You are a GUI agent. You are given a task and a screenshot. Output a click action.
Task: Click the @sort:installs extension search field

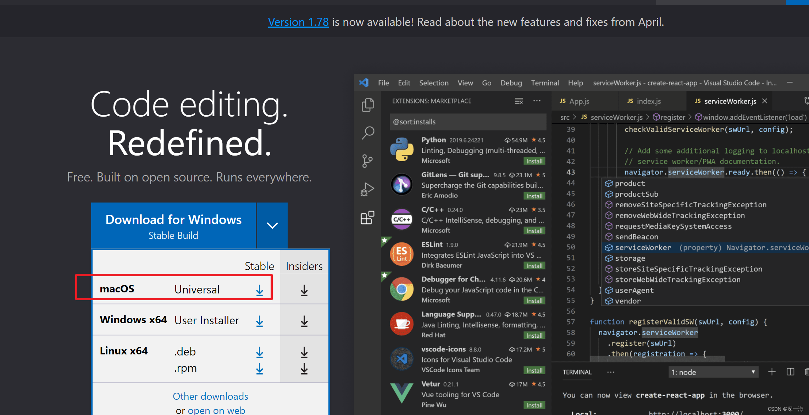[467, 122]
